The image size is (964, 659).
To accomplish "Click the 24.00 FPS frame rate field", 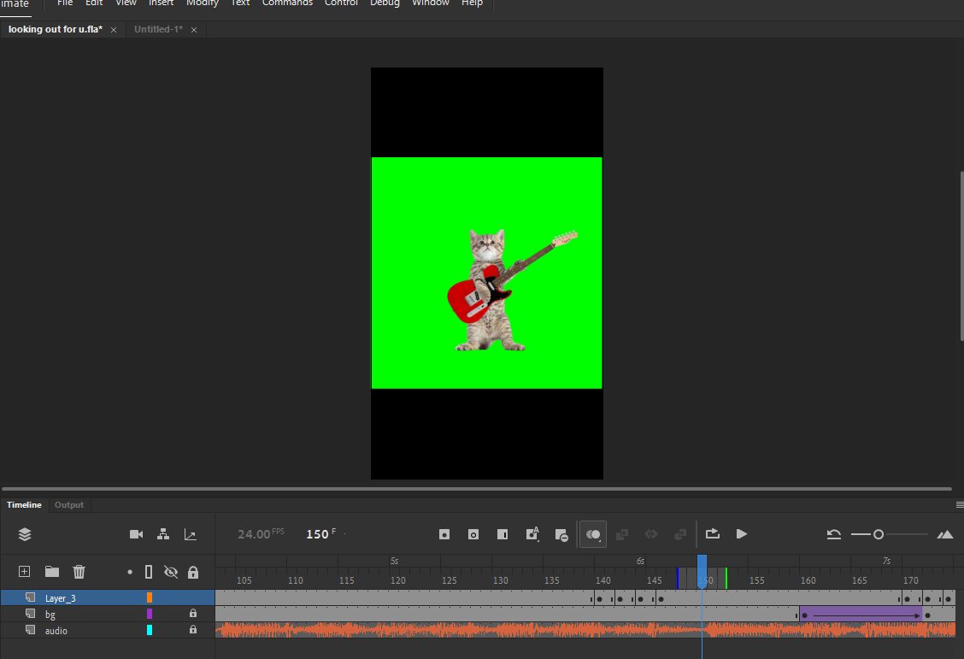I will pos(261,533).
